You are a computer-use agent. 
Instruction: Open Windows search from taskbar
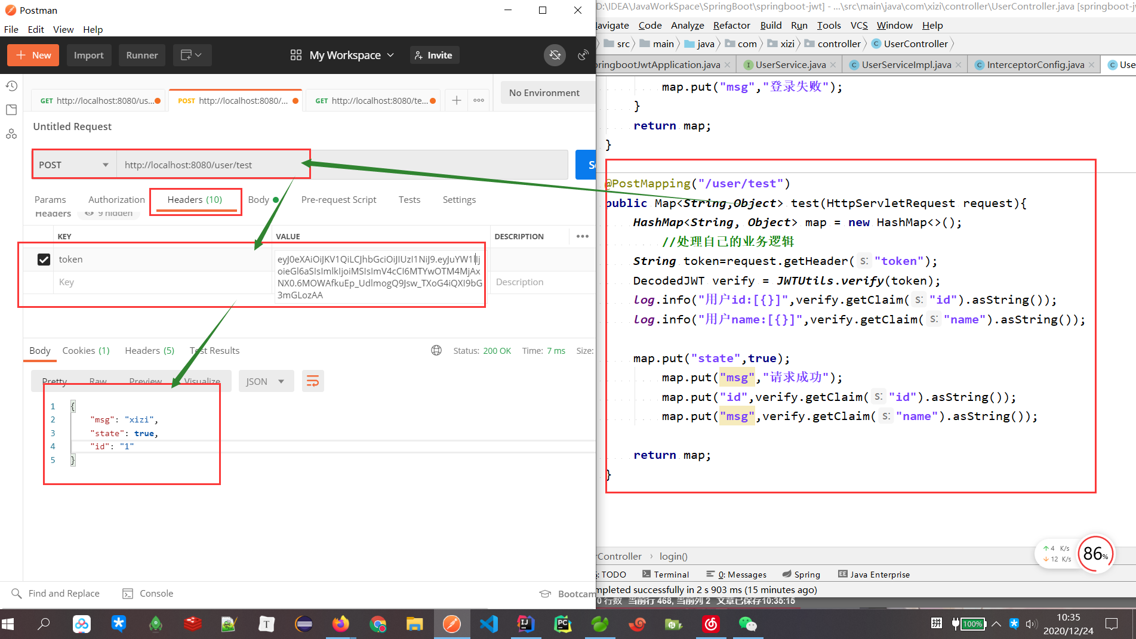coord(44,624)
